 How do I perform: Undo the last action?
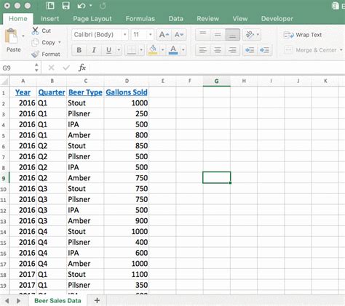[82, 6]
